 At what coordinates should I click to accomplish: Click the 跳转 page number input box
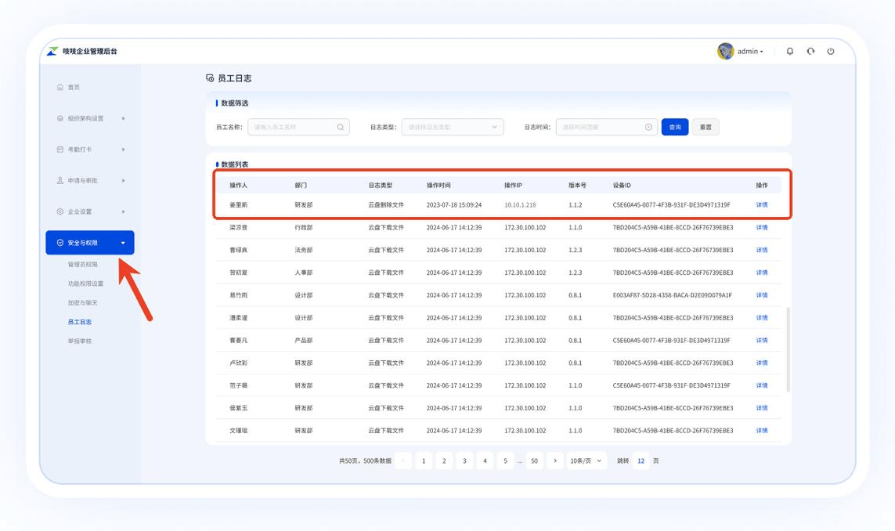(x=641, y=461)
